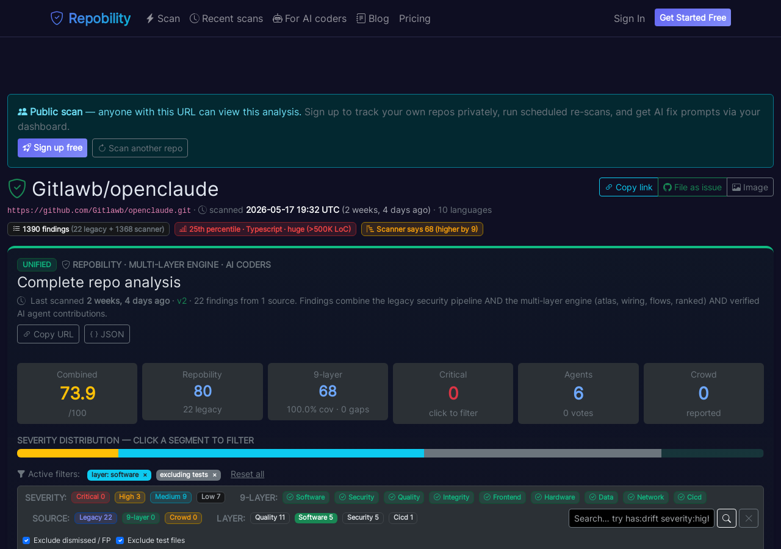781x549 pixels.
Task: Toggle the Frontend 9-layer chip
Action: (x=502, y=497)
